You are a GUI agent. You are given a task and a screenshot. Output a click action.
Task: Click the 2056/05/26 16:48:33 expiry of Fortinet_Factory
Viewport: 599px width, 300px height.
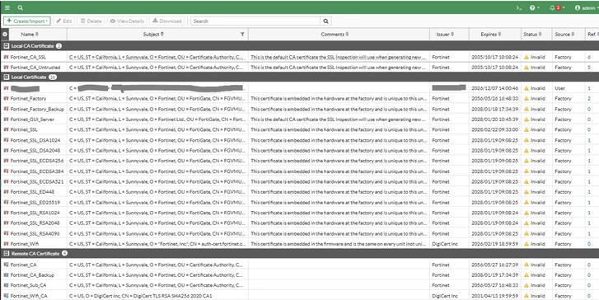[x=494, y=99]
